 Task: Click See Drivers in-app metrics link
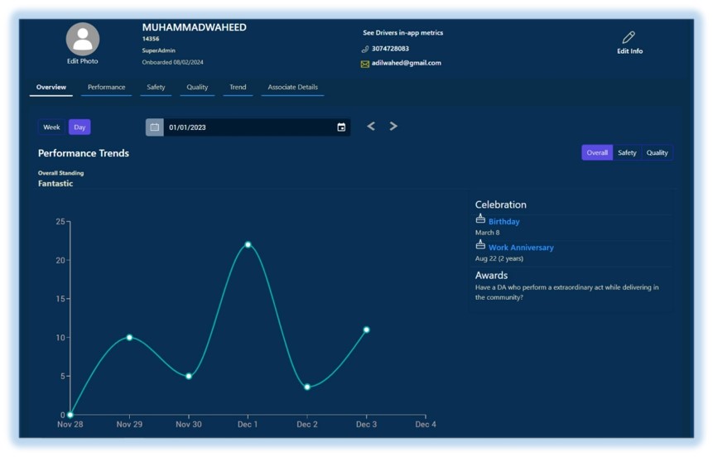(402, 33)
